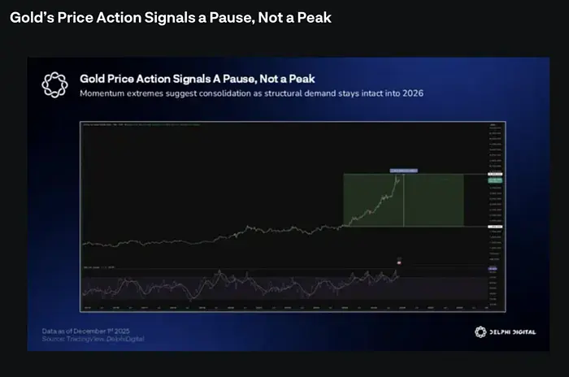Click the time axis along the chart bottom

[284, 308]
